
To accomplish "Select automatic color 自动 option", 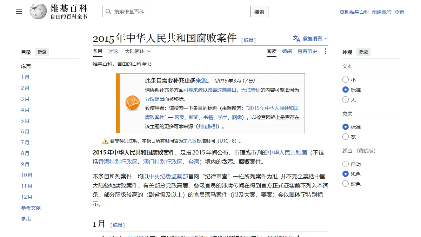I will (346, 164).
